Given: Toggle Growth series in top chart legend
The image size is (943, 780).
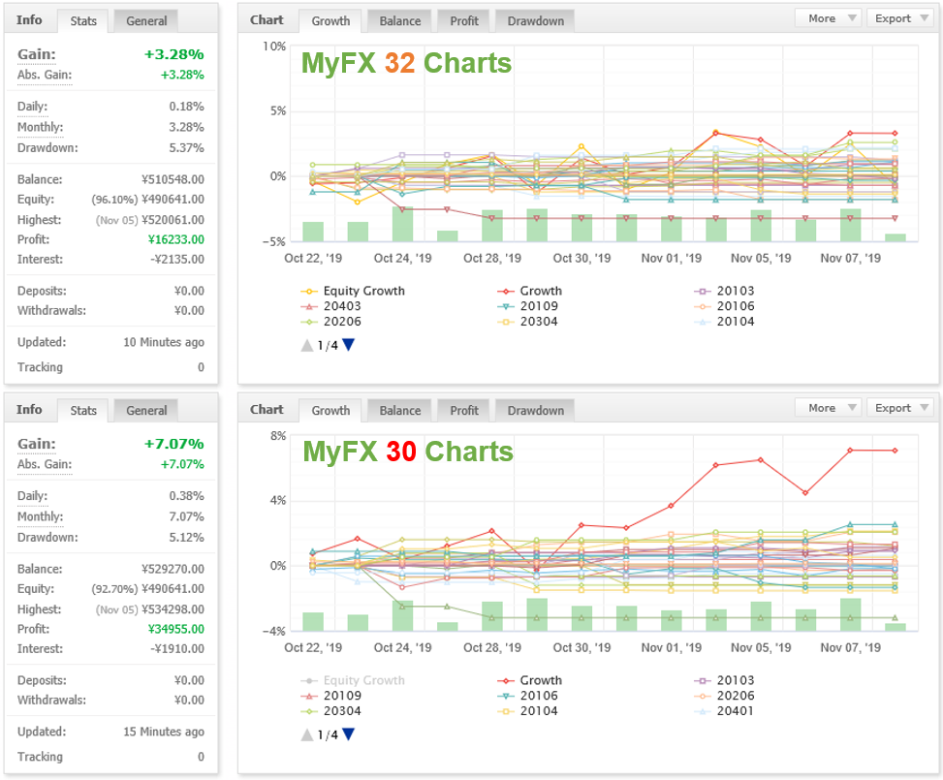Looking at the screenshot, I should click(x=530, y=291).
